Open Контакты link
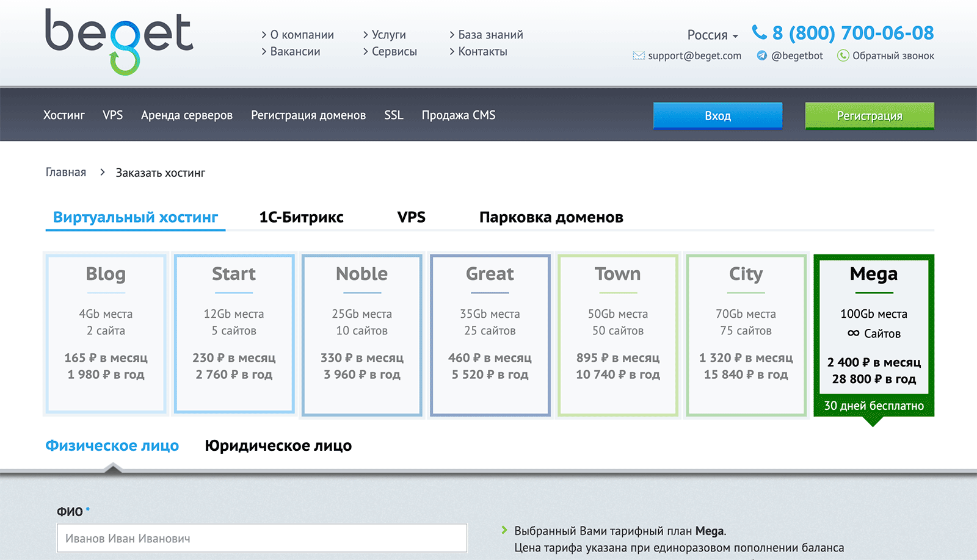The width and height of the screenshot is (977, 560). [482, 51]
